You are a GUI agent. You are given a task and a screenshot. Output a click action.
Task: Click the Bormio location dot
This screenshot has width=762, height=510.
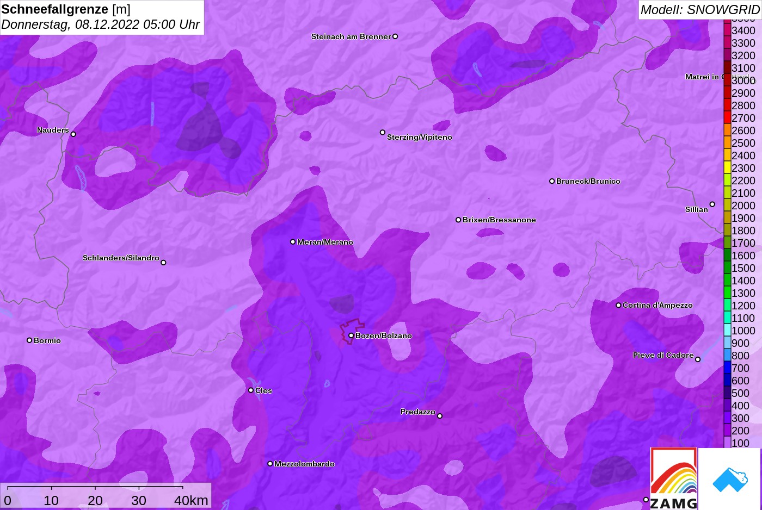(x=29, y=340)
